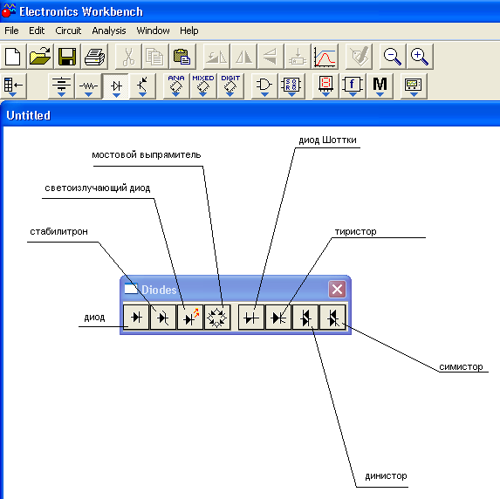Select the silicon-controlled rectifier component
This screenshot has height=499, width=500.
click(278, 318)
